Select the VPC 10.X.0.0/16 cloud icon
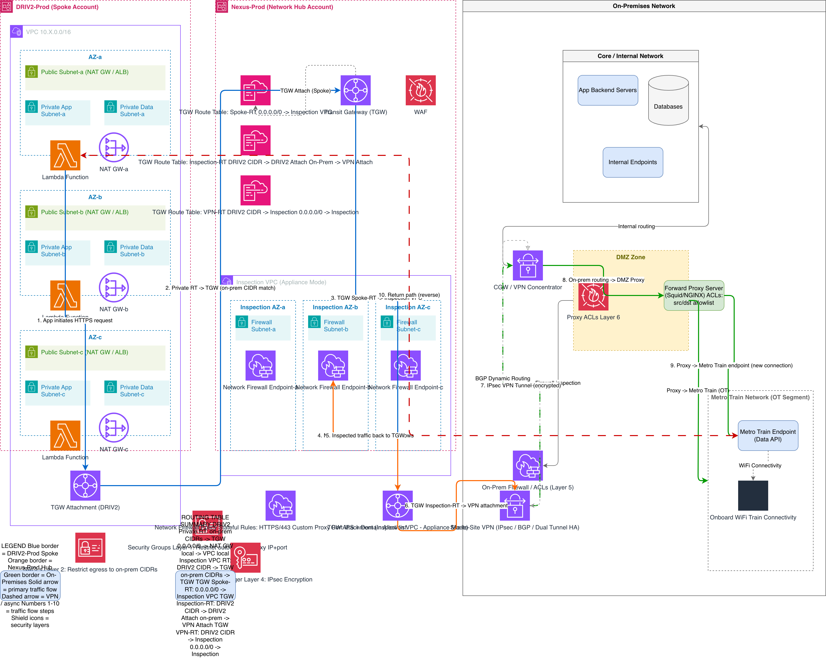 point(17,32)
